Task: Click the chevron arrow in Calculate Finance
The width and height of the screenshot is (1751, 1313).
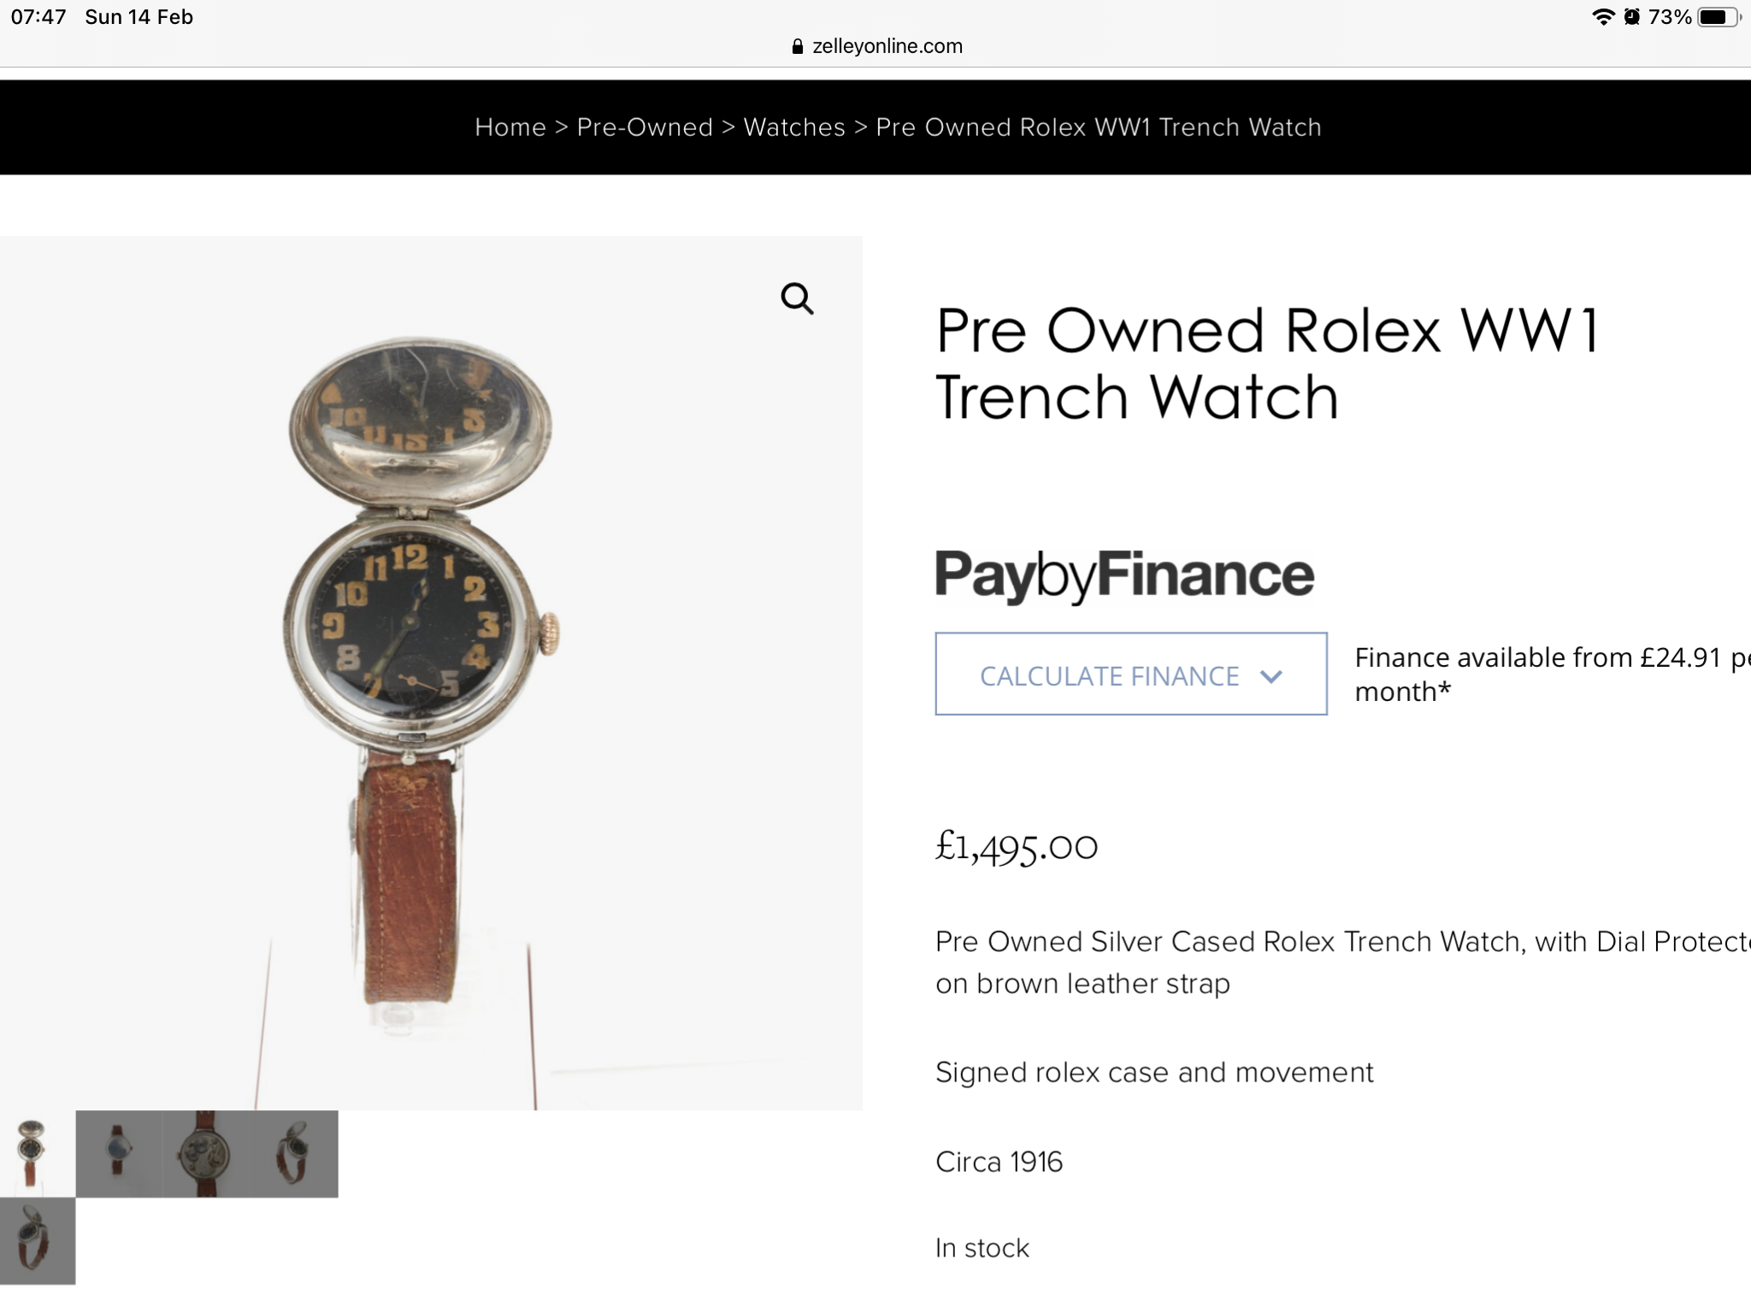Action: coord(1271,676)
